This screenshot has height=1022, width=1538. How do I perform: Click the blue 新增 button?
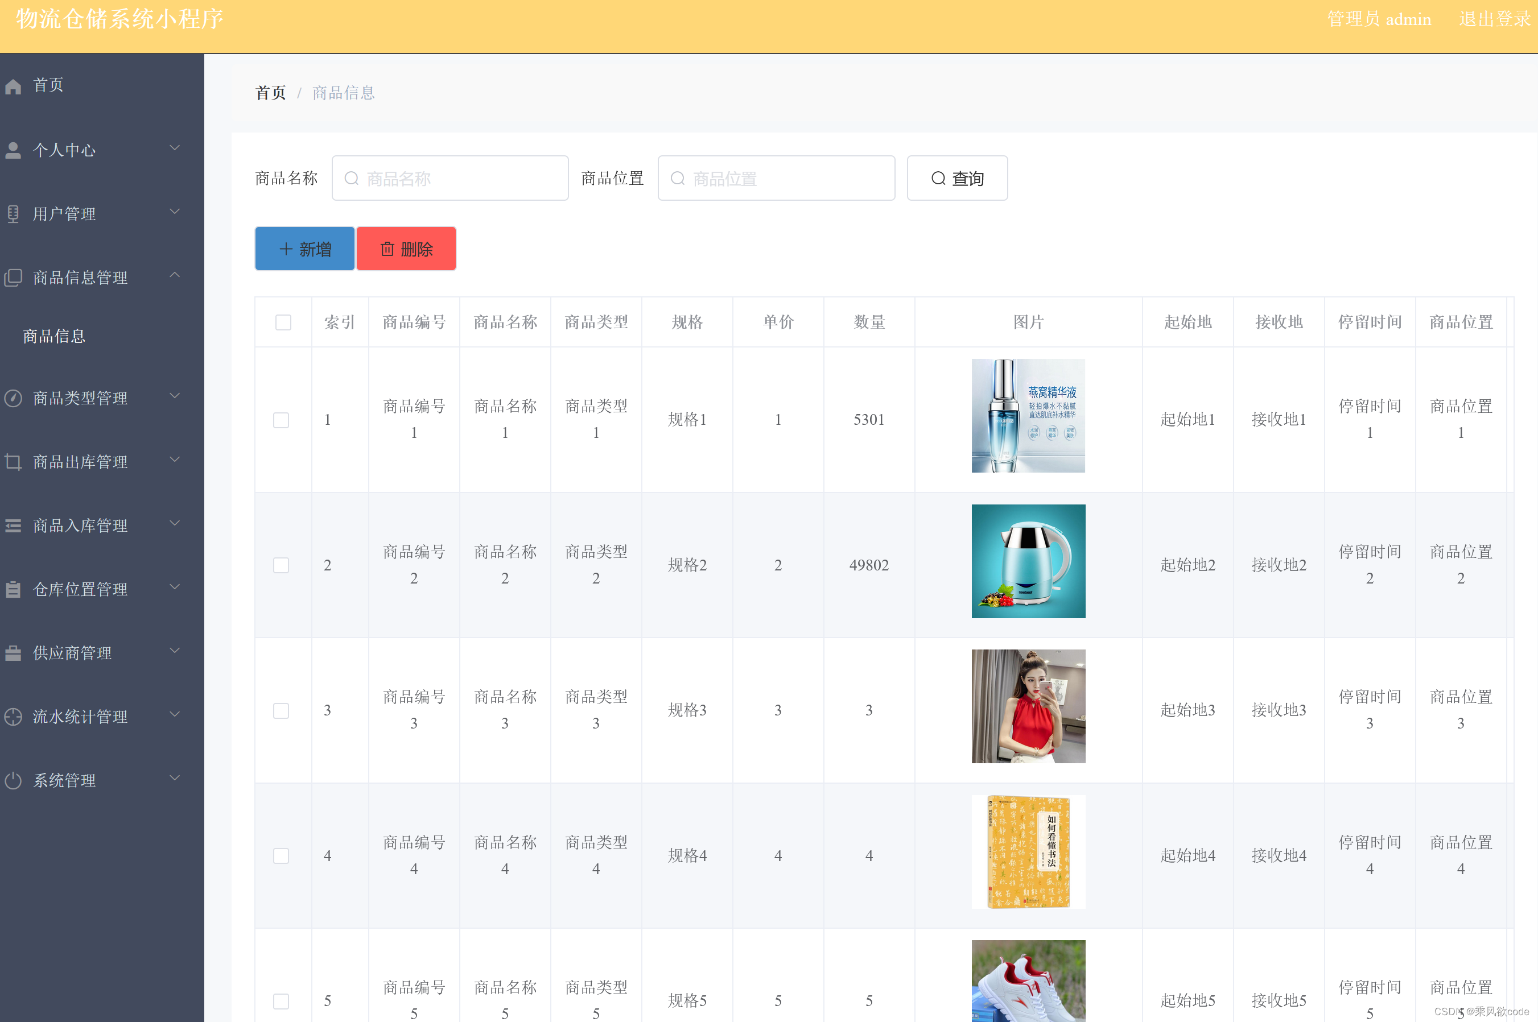304,249
